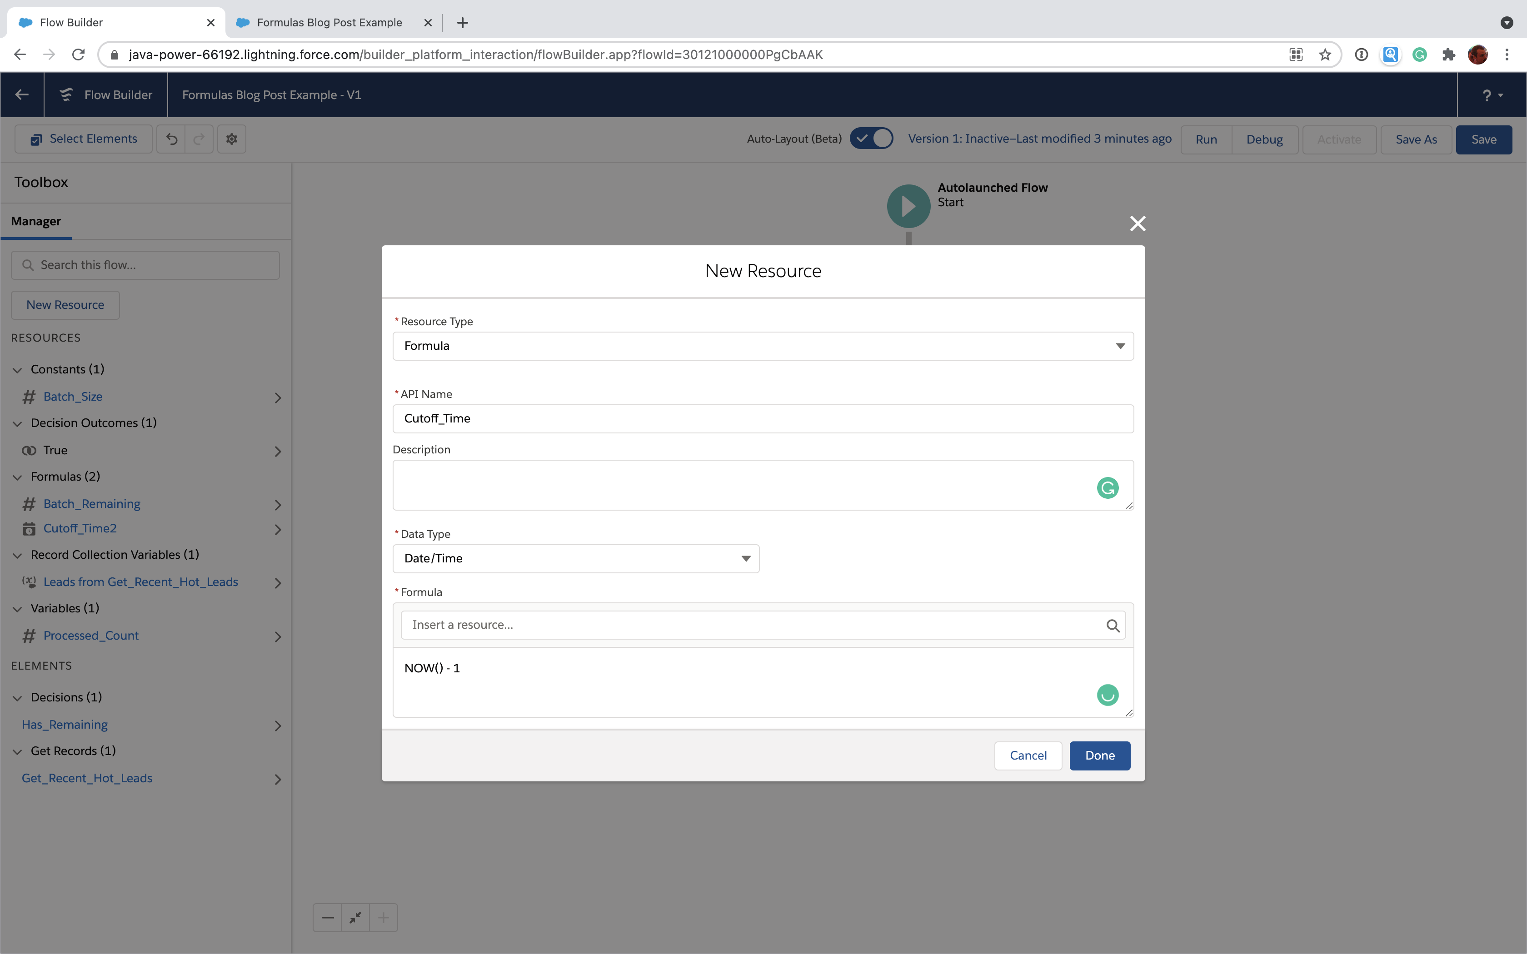Switch to the Manager tab in the Toolbox

[36, 221]
